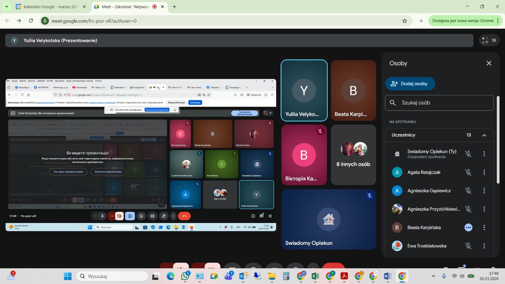The width and height of the screenshot is (505, 284).
Task: Mute Agata Ratajczak's microphone
Action: pyautogui.click(x=468, y=172)
